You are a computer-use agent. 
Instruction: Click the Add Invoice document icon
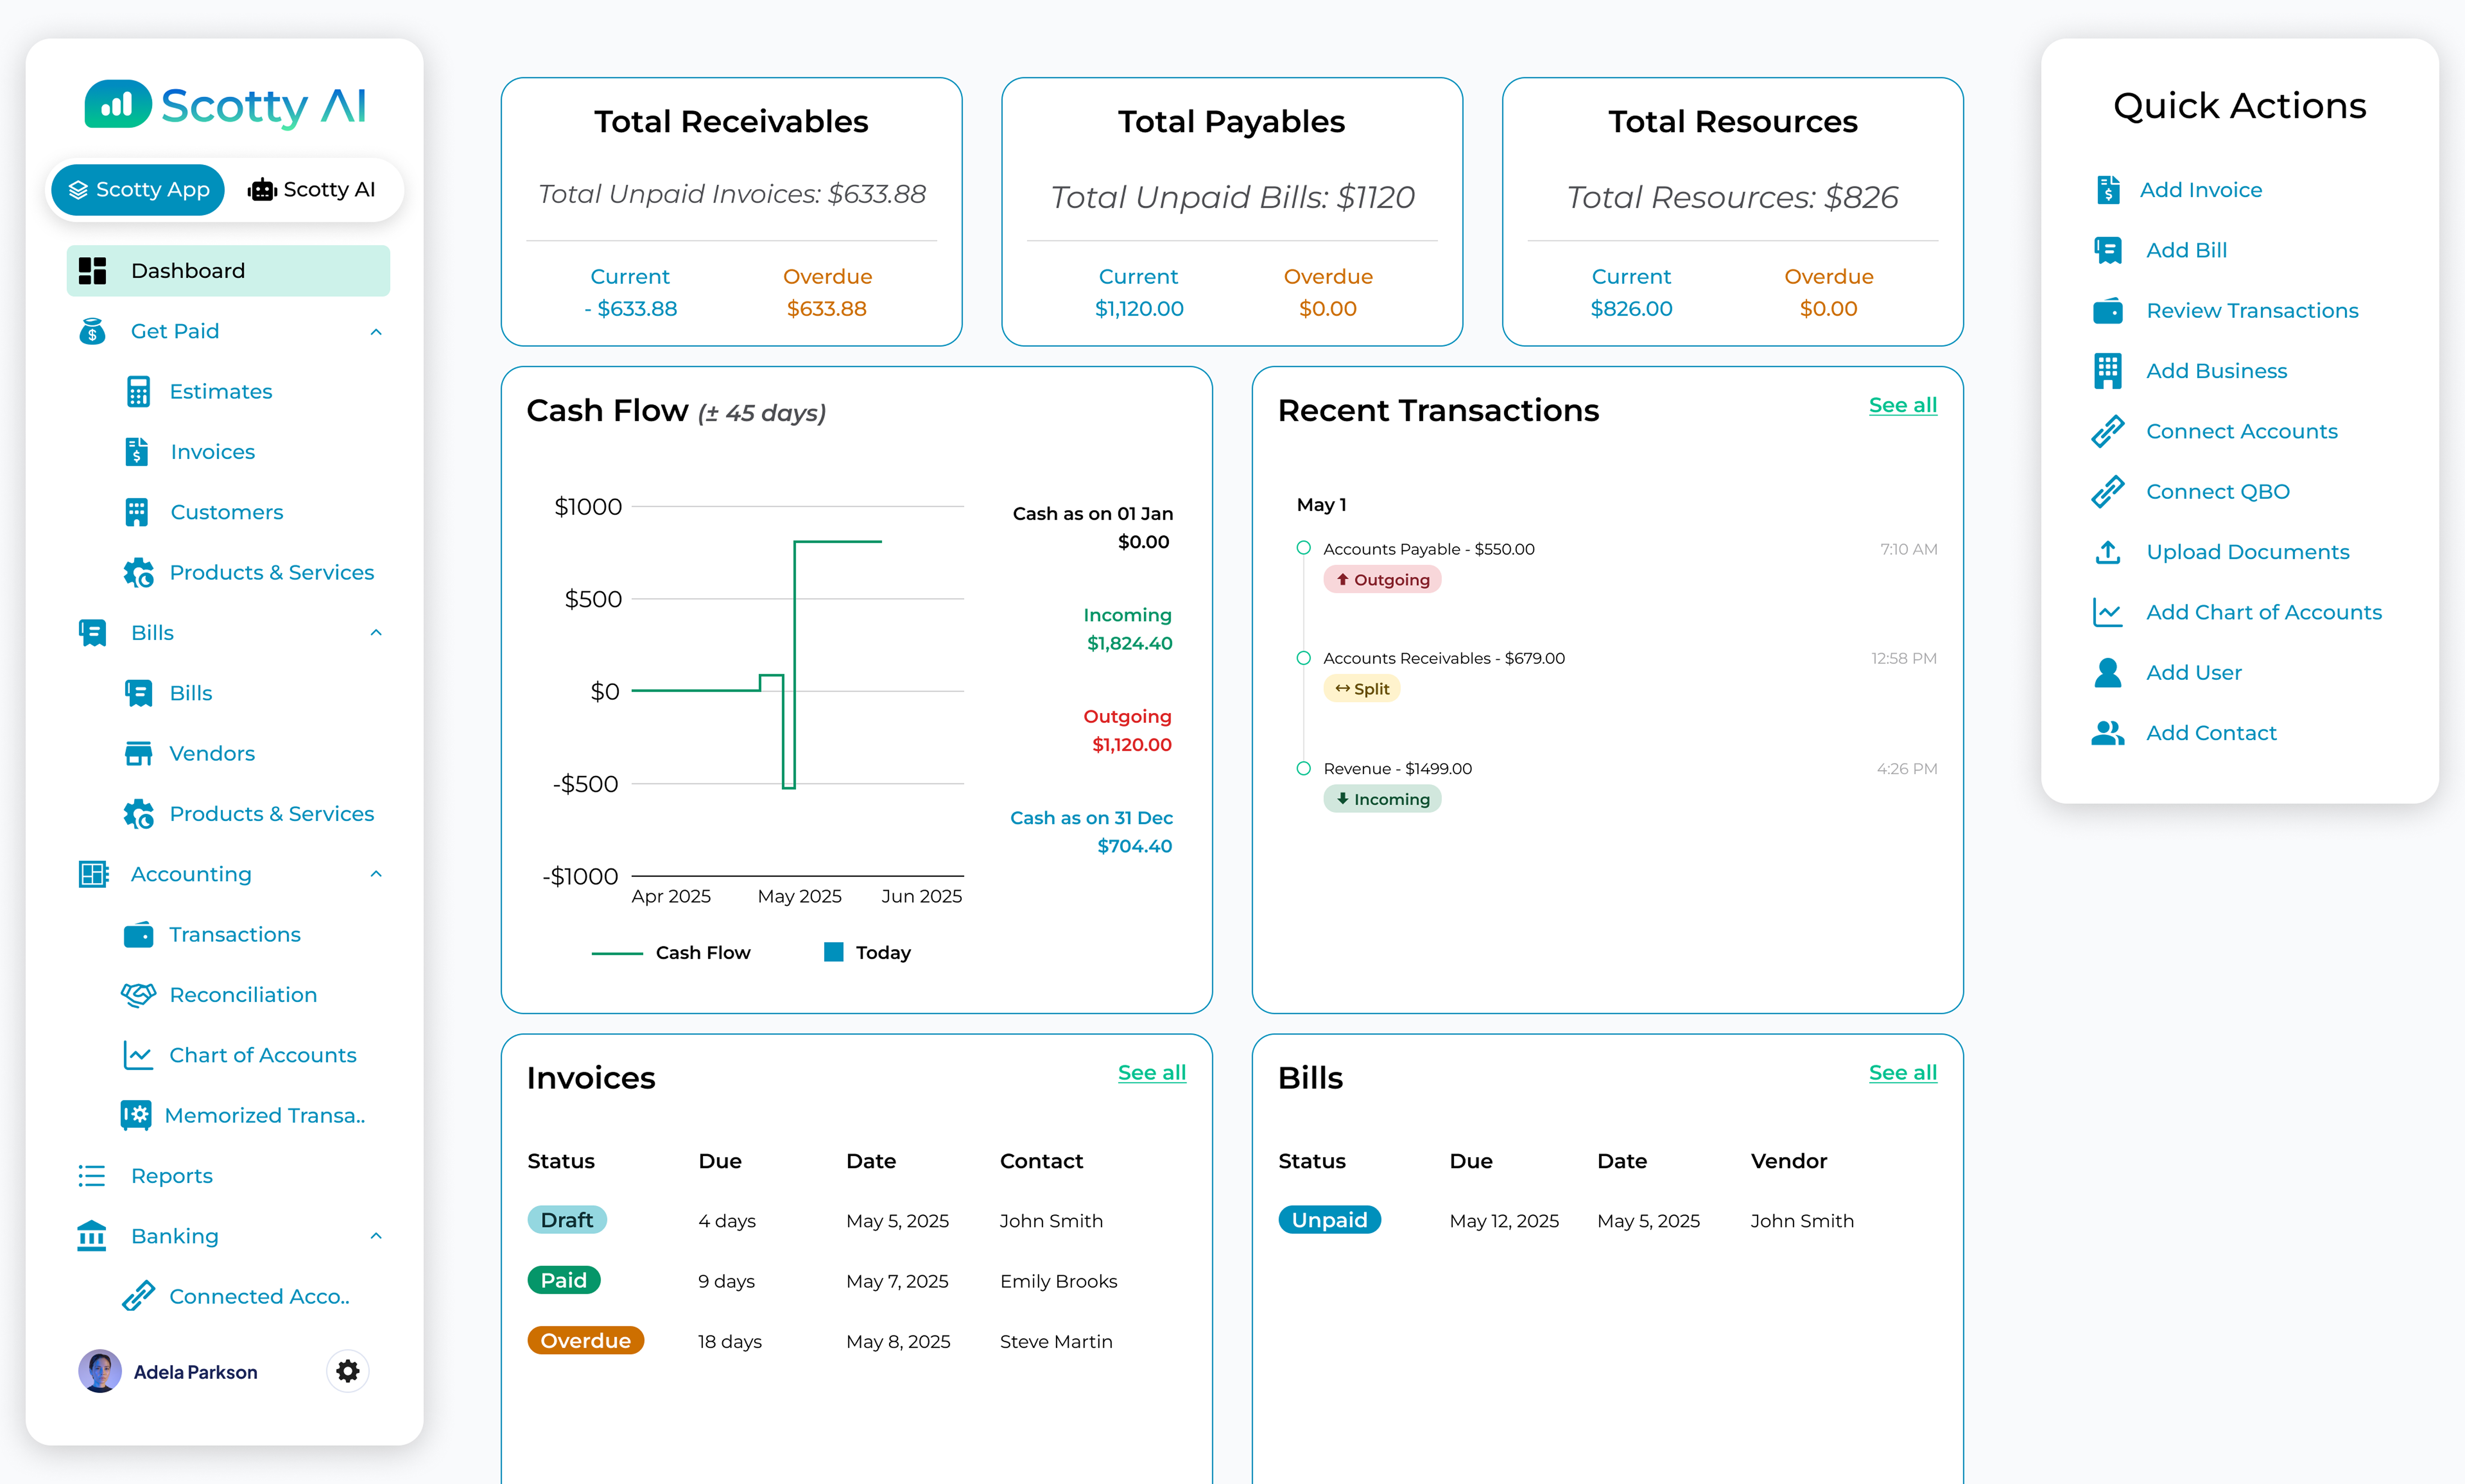pyautogui.click(x=2108, y=189)
